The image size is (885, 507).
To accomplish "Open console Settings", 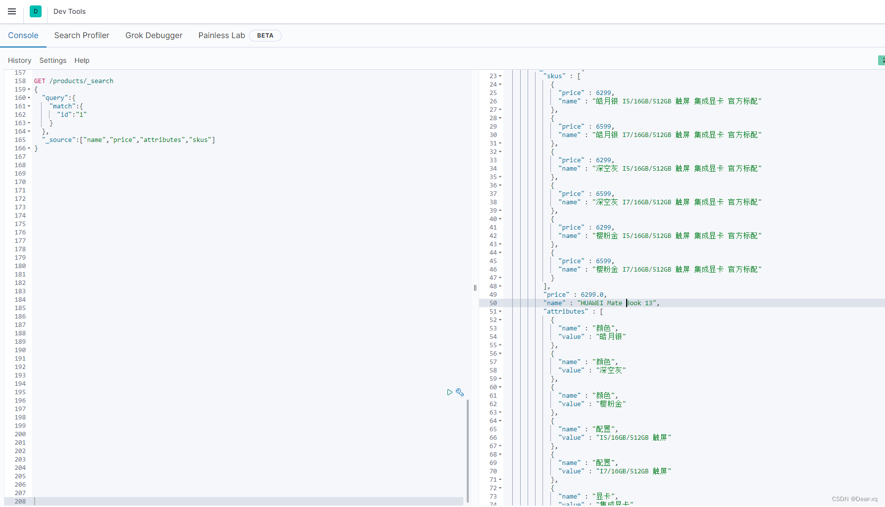I will coord(53,60).
